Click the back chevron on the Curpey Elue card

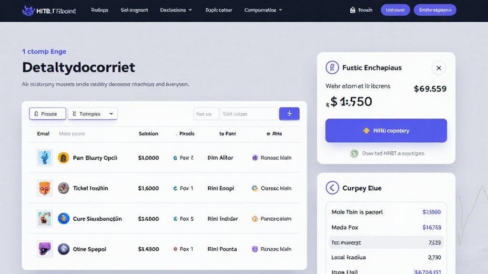click(333, 187)
